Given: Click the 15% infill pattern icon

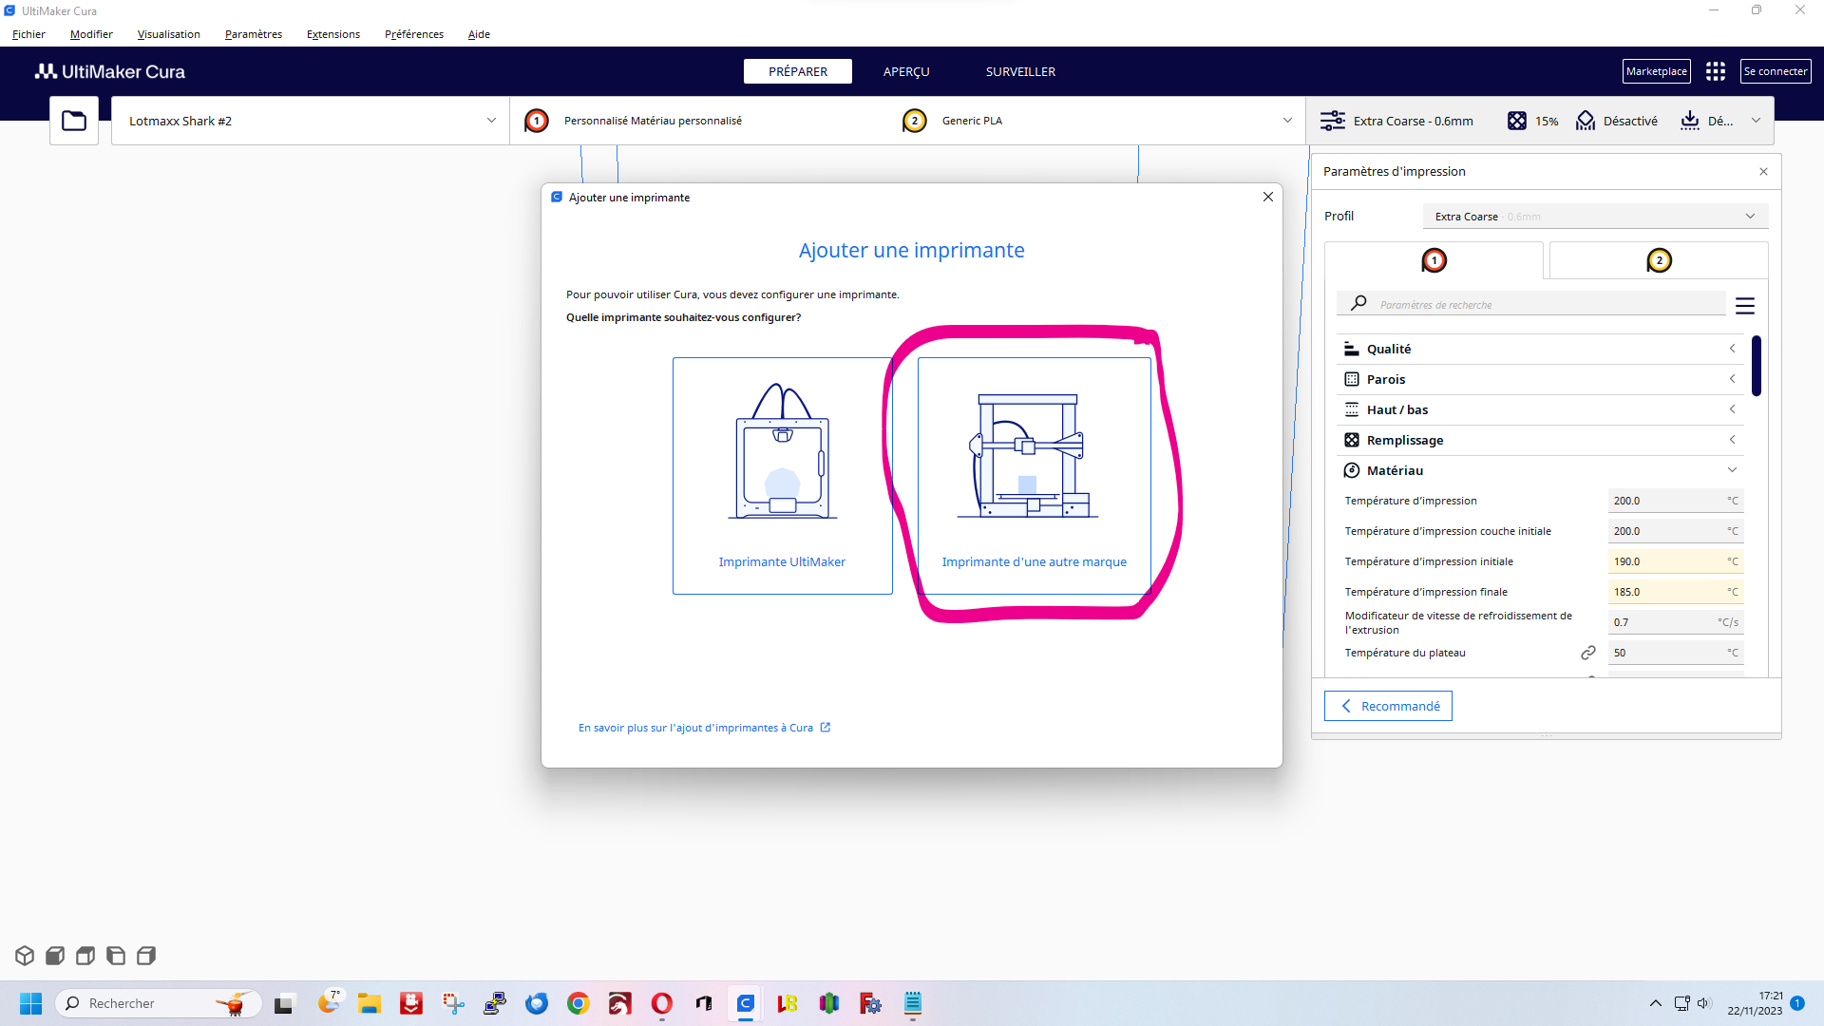Looking at the screenshot, I should pos(1517,121).
